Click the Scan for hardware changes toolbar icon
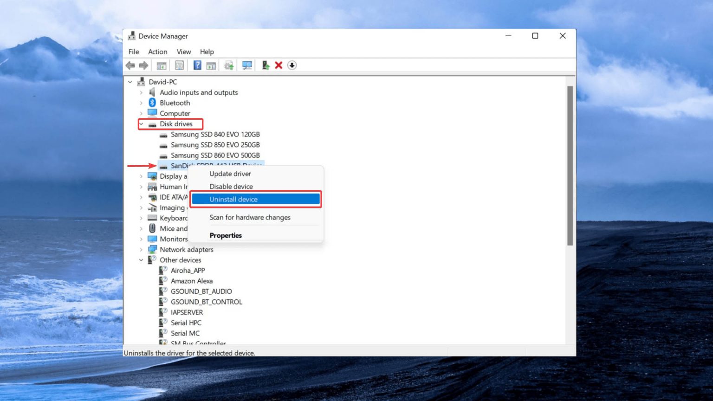Viewport: 713px width, 401px height. pos(246,65)
